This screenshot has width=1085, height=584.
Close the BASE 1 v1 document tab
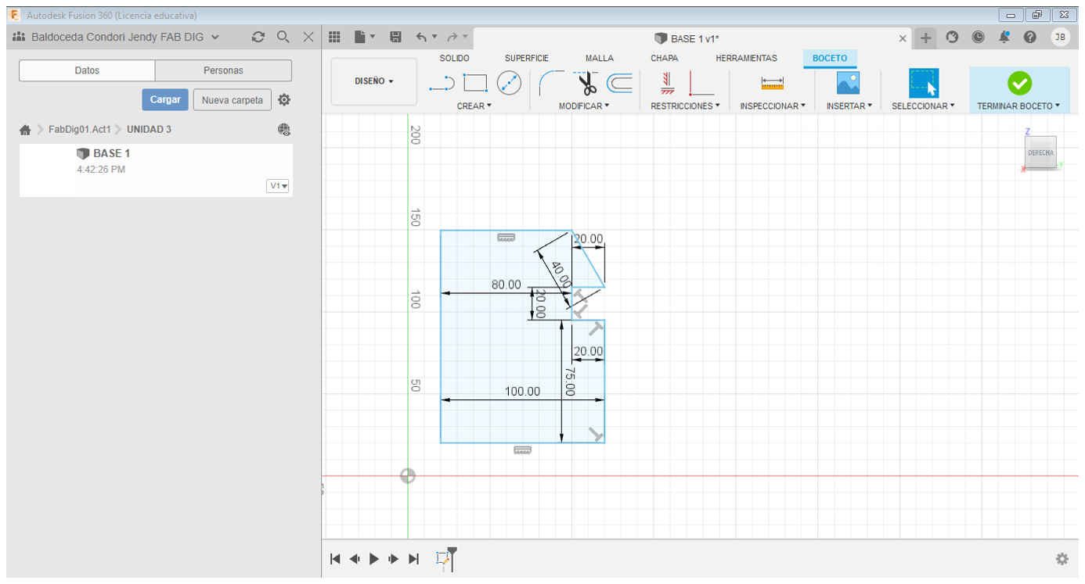click(903, 38)
